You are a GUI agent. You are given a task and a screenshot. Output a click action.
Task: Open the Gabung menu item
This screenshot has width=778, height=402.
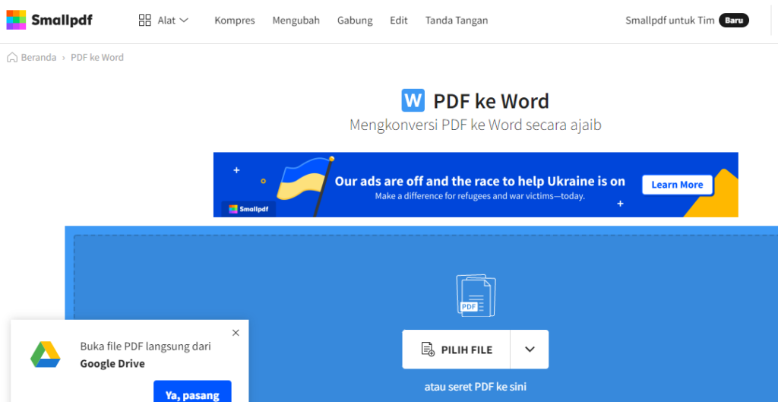(x=355, y=21)
